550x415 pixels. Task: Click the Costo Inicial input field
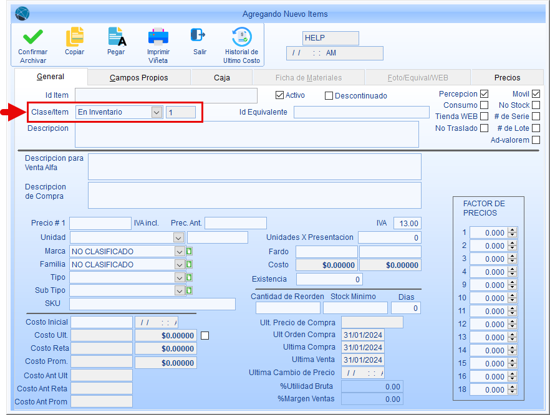(102, 322)
